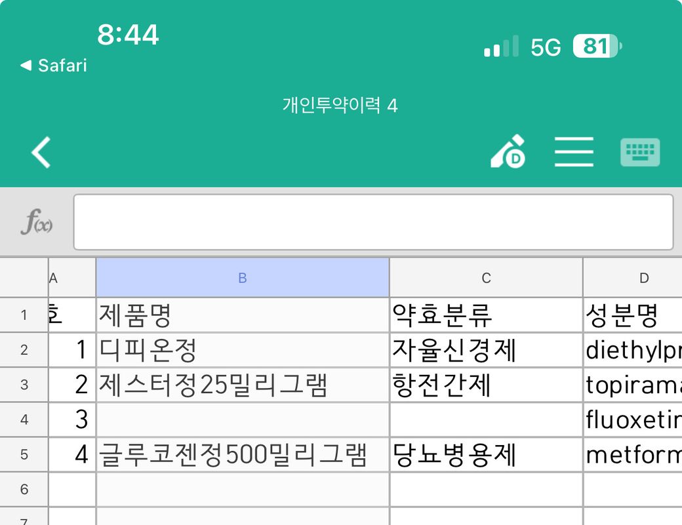Select the empty cell B4

pos(242,420)
